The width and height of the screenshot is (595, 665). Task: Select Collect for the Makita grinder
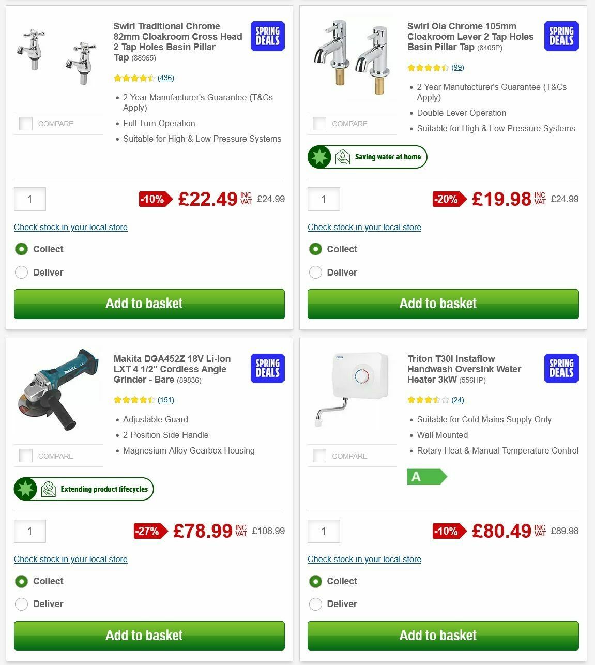tap(21, 581)
